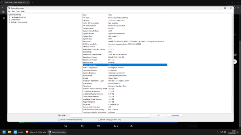The height and width of the screenshot is (135, 241).
Task: Click the Item column header
Action: tap(95, 15)
